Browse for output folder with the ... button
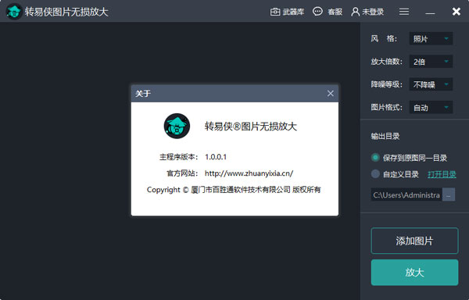The width and height of the screenshot is (469, 300). coord(449,195)
